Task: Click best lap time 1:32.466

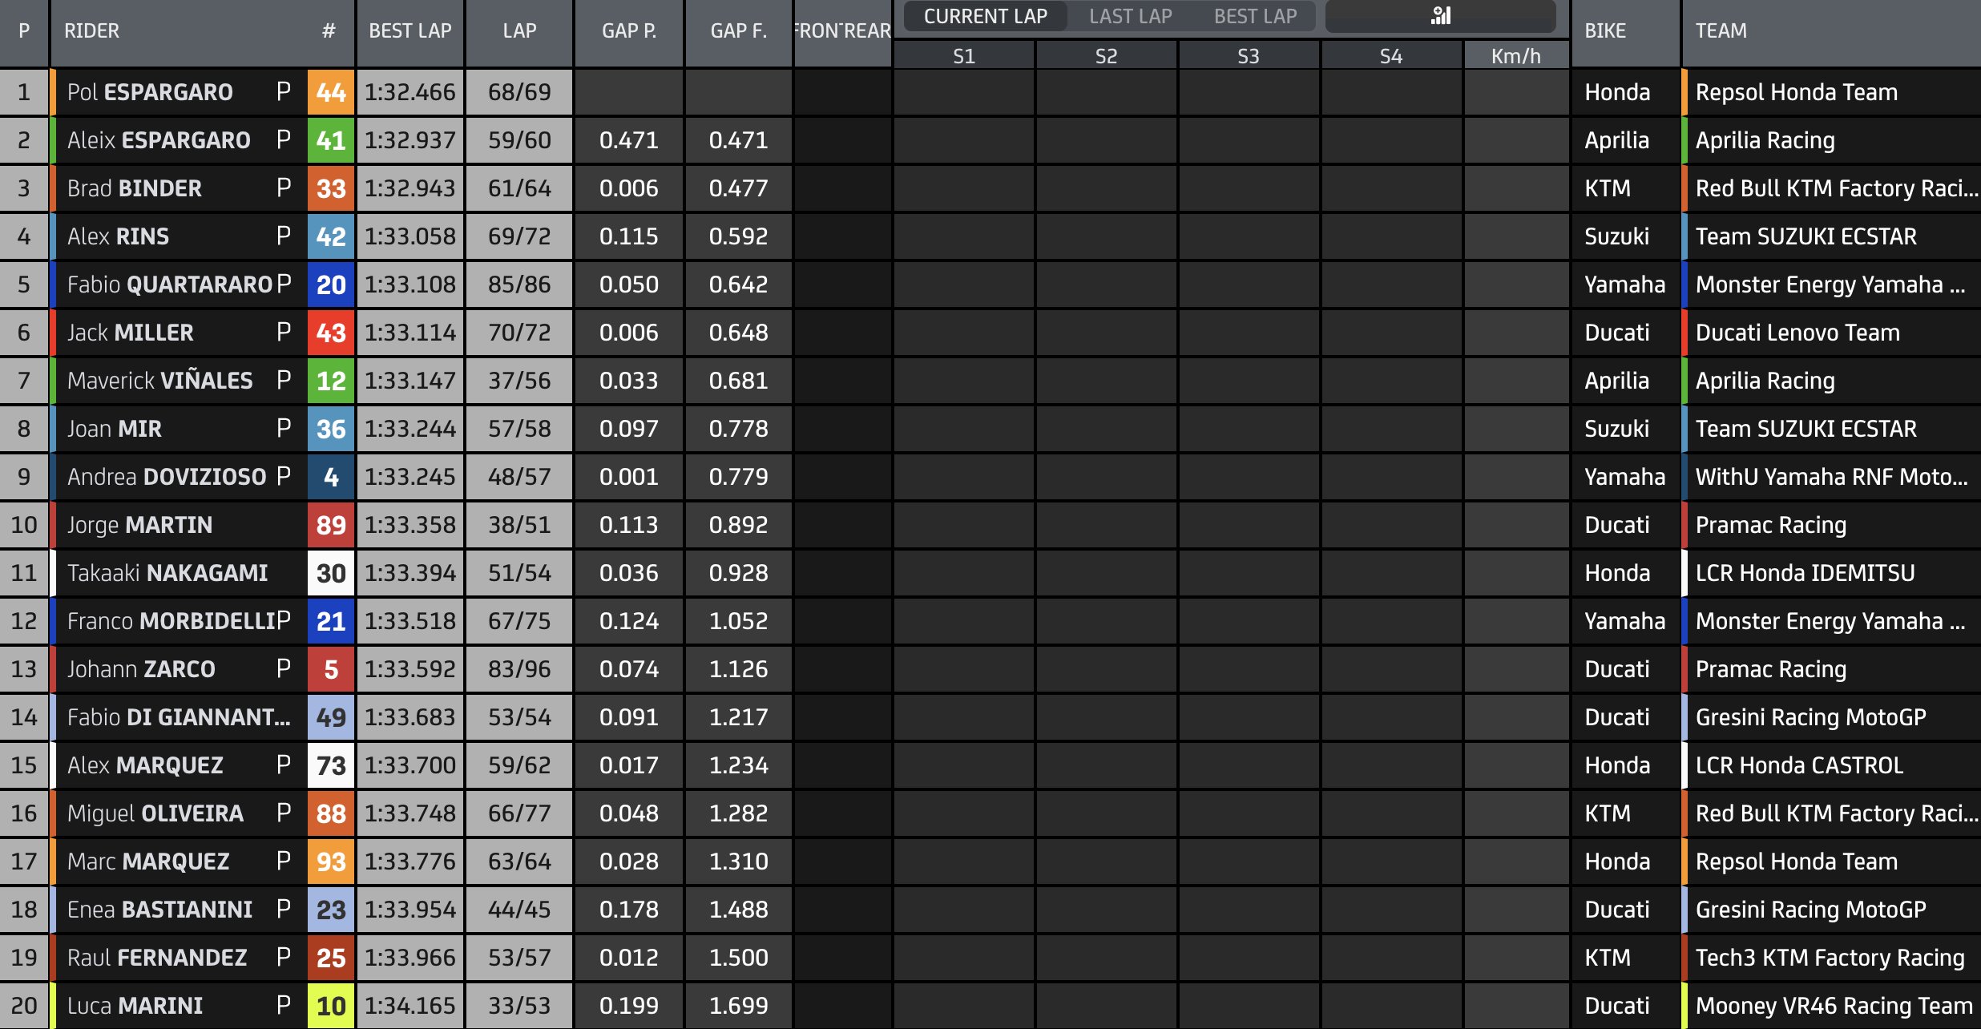Action: point(410,92)
